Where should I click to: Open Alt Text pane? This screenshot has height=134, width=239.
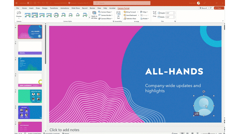click(x=118, y=15)
